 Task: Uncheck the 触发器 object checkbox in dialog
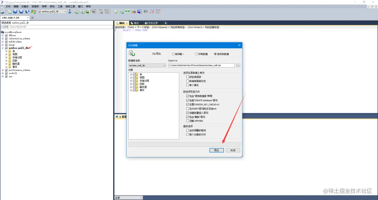click(x=134, y=87)
